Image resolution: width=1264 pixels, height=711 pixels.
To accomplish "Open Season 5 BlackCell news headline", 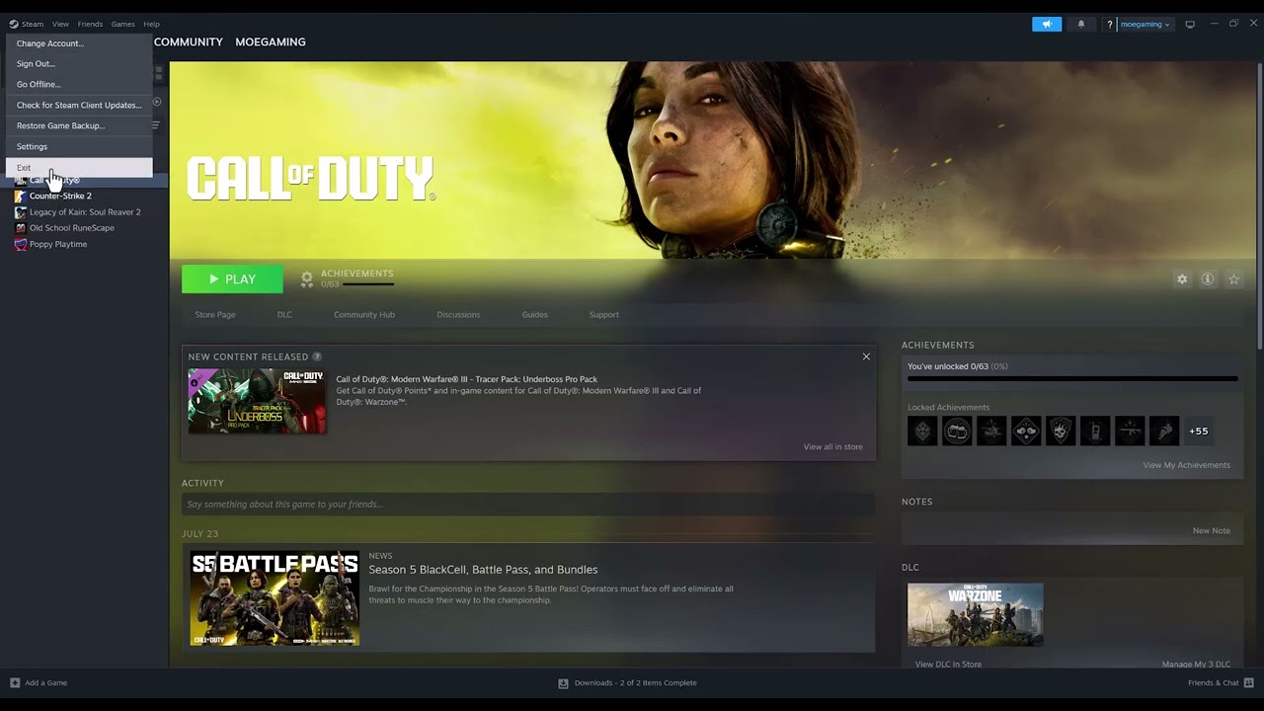I will click(483, 570).
